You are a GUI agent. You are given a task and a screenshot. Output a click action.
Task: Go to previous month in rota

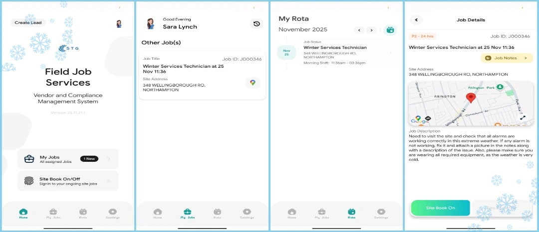359,30
